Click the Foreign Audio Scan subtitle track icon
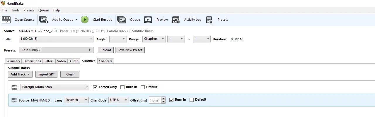375x117 pixels. coord(14,87)
